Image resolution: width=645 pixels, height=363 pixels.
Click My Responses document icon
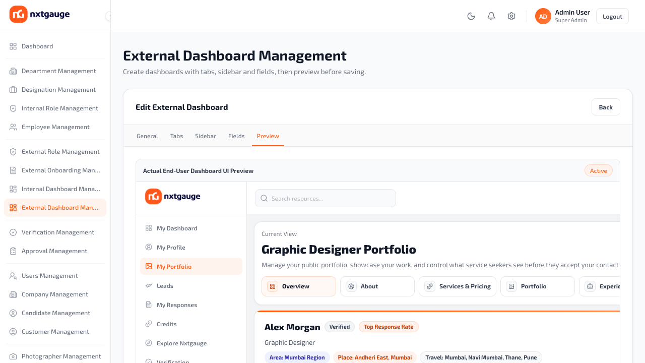[149, 305]
